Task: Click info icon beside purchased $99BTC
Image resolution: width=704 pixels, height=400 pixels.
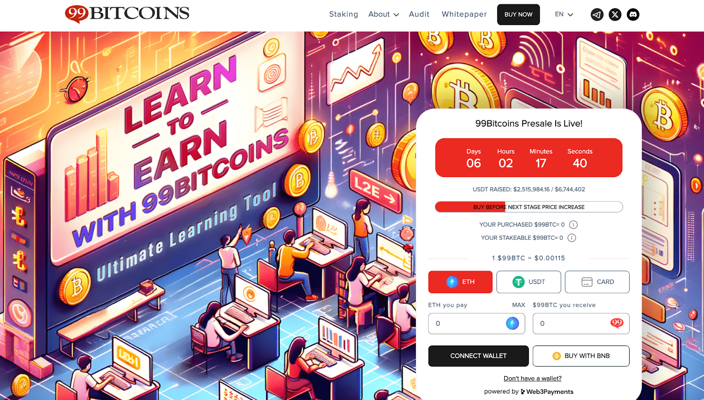Action: [573, 225]
